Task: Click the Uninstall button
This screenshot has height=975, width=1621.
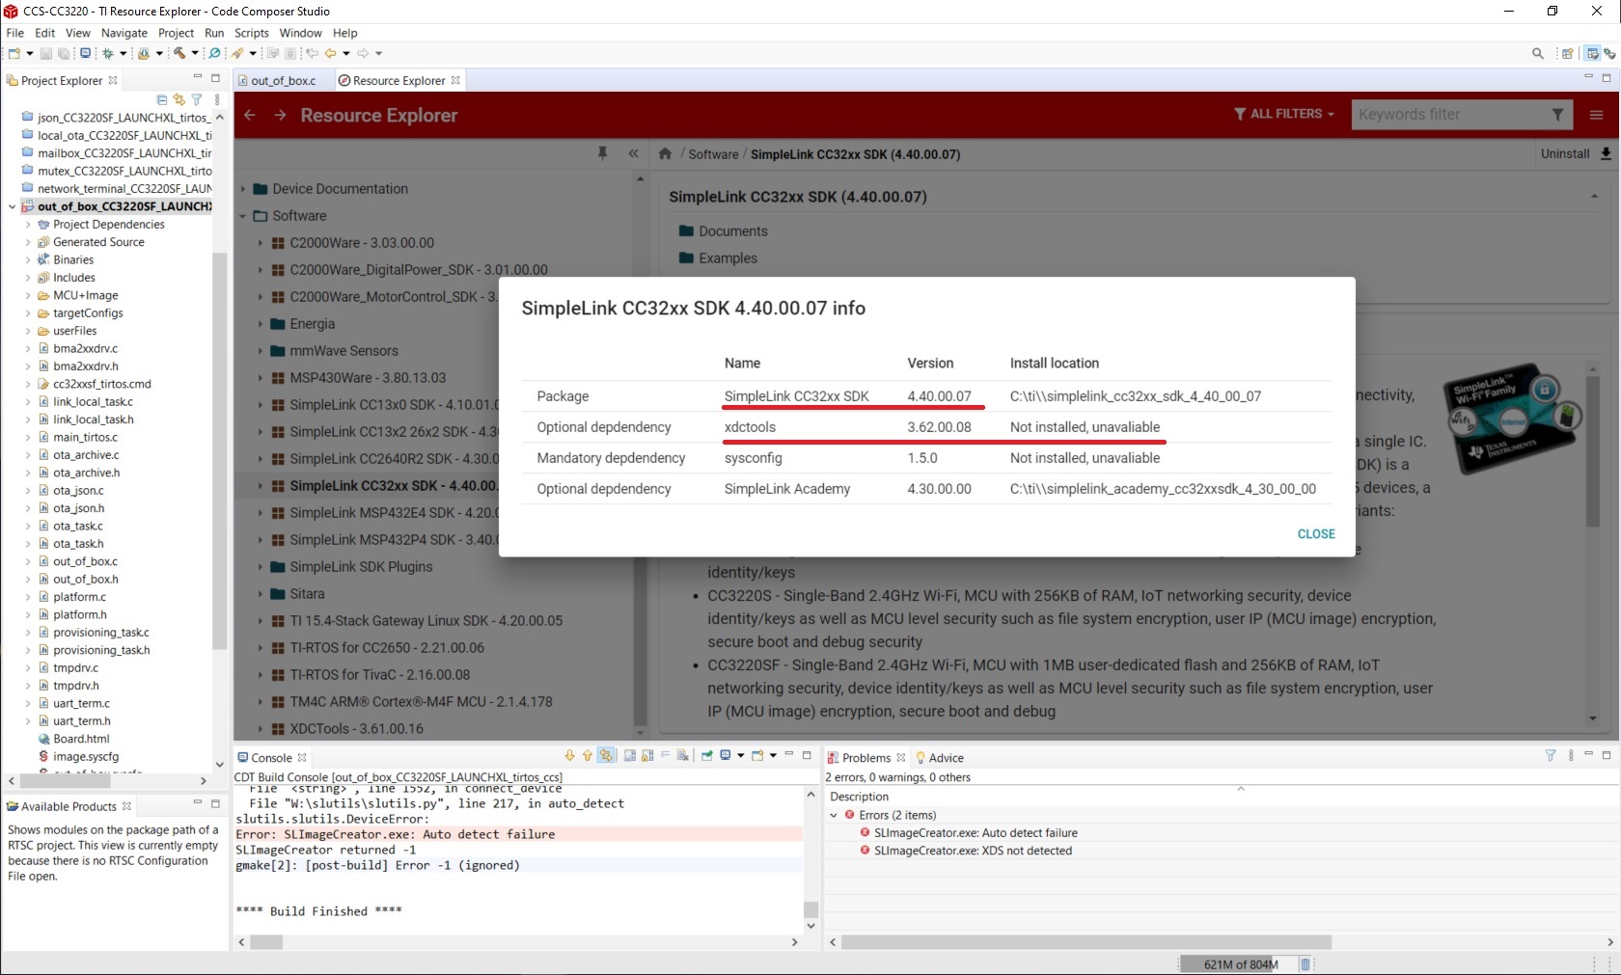Action: point(1565,153)
